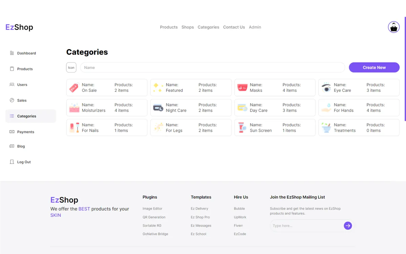The image size is (406, 254).
Task: Open the Ez Shop Pro template link
Action: click(x=200, y=217)
